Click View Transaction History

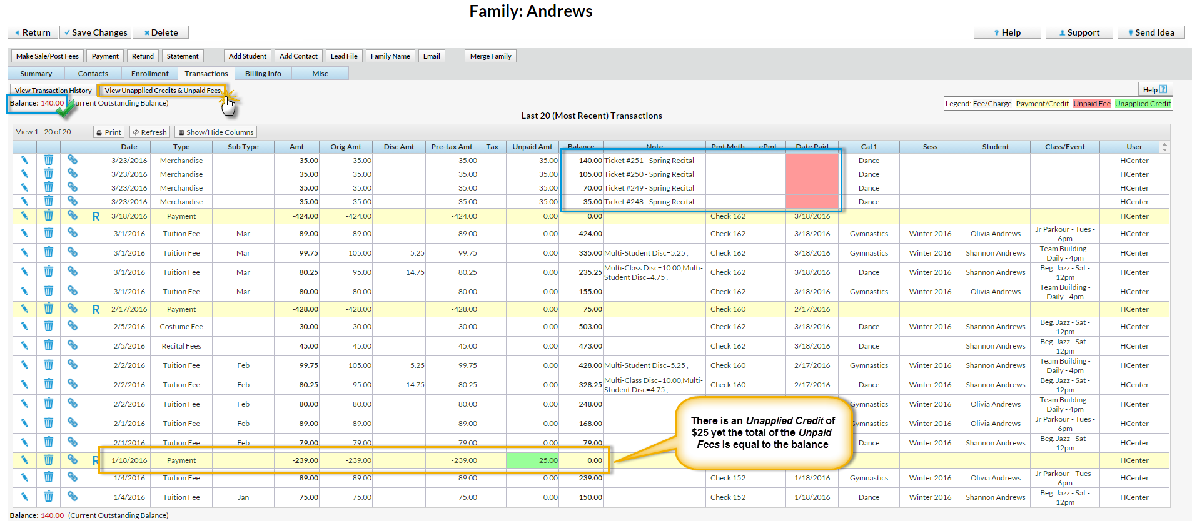[53, 91]
